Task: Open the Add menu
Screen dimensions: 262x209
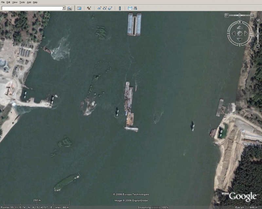Action: click(x=29, y=2)
